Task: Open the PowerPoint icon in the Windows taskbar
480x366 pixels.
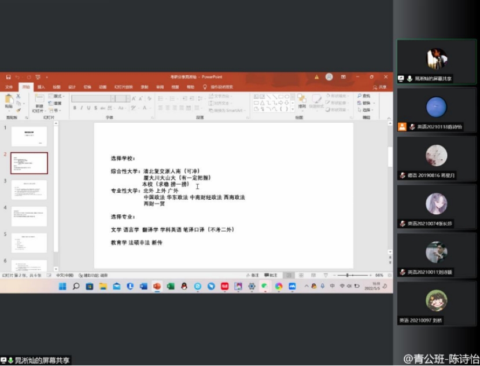Action: click(157, 286)
